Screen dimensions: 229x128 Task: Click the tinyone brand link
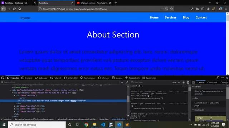click(x=25, y=18)
